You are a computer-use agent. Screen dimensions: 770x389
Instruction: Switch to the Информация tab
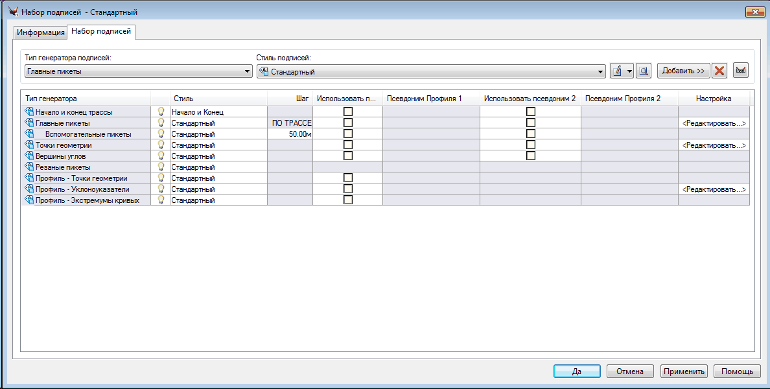pos(41,32)
